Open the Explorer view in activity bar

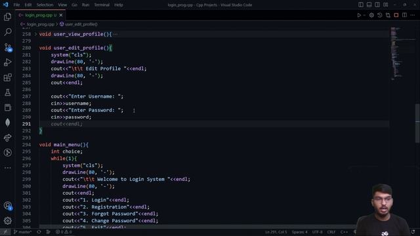pyautogui.click(x=7, y=17)
